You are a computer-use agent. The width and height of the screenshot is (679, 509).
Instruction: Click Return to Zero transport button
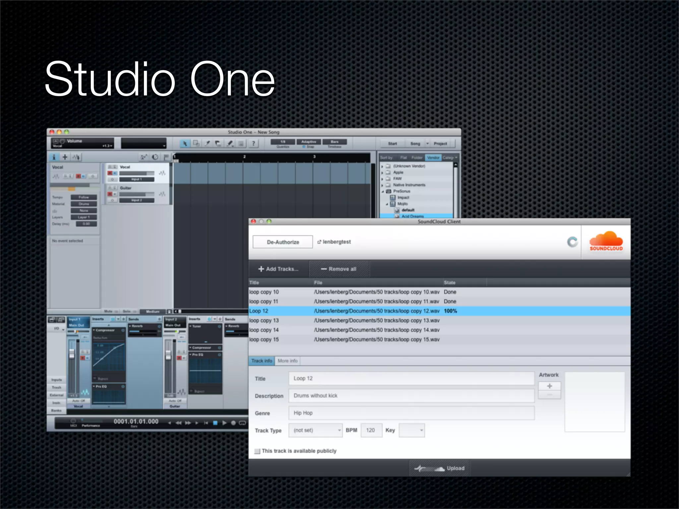206,423
